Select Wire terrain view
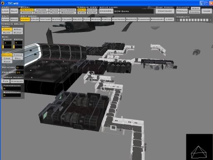This screenshot has height=160, width=213. (82, 12)
